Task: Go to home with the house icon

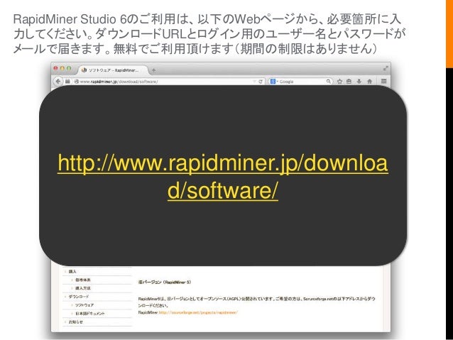Action: (x=369, y=82)
